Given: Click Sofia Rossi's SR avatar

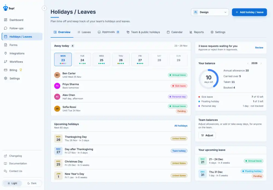Looking at the screenshot, I should 57,109.
